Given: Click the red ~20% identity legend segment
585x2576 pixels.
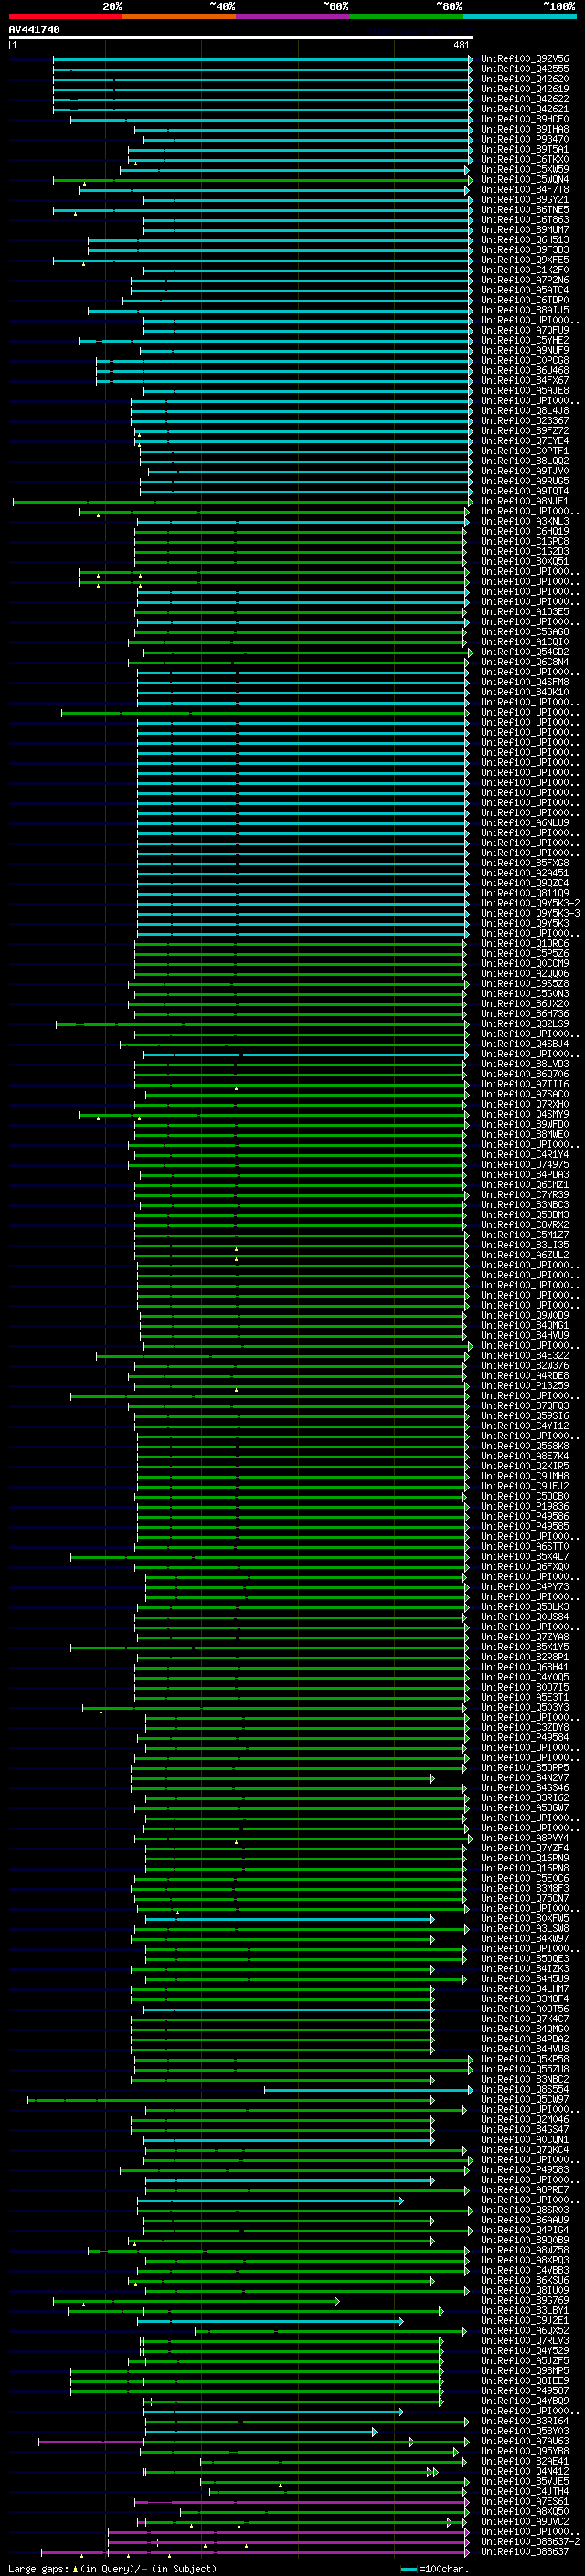Looking at the screenshot, I should point(65,16).
